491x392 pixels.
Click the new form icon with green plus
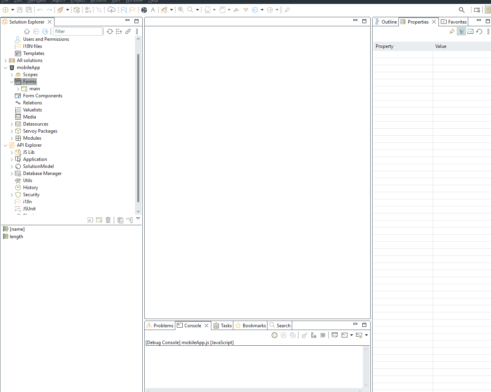point(99,220)
